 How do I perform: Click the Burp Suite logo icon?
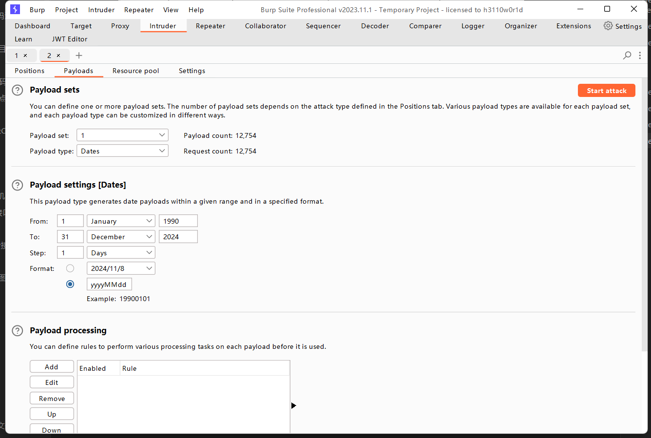pos(15,9)
